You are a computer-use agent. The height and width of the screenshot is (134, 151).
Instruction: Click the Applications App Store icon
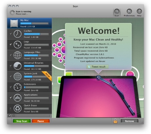(17, 98)
